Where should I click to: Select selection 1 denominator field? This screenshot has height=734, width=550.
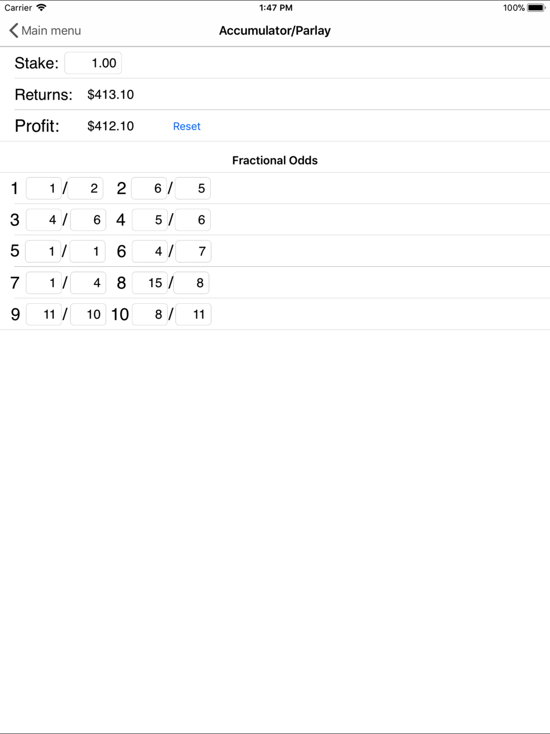pyautogui.click(x=85, y=188)
